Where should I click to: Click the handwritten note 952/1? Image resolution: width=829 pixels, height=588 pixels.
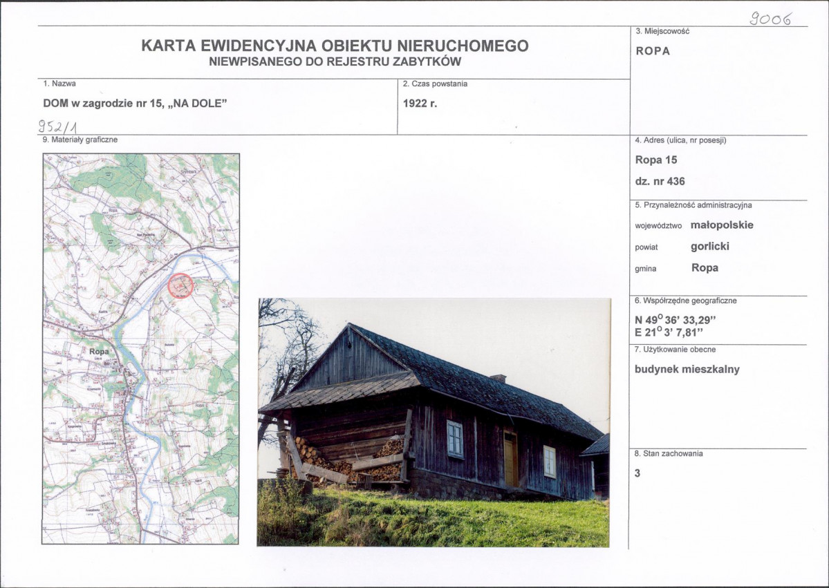tap(58, 127)
